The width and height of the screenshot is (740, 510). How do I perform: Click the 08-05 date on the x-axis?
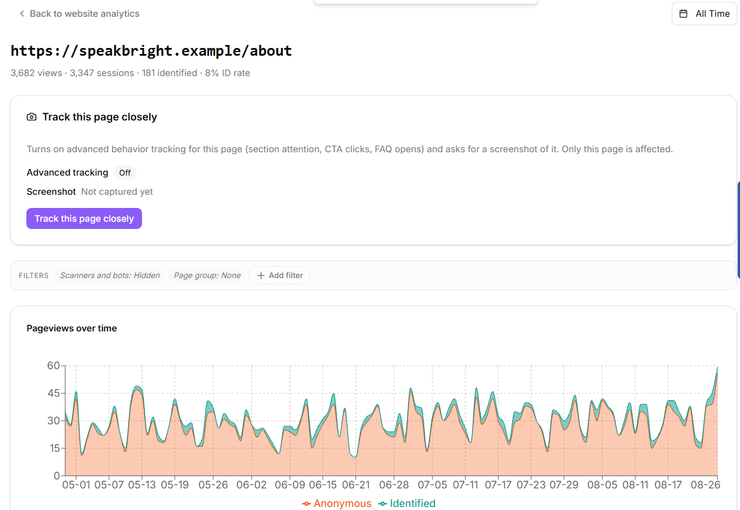point(603,484)
